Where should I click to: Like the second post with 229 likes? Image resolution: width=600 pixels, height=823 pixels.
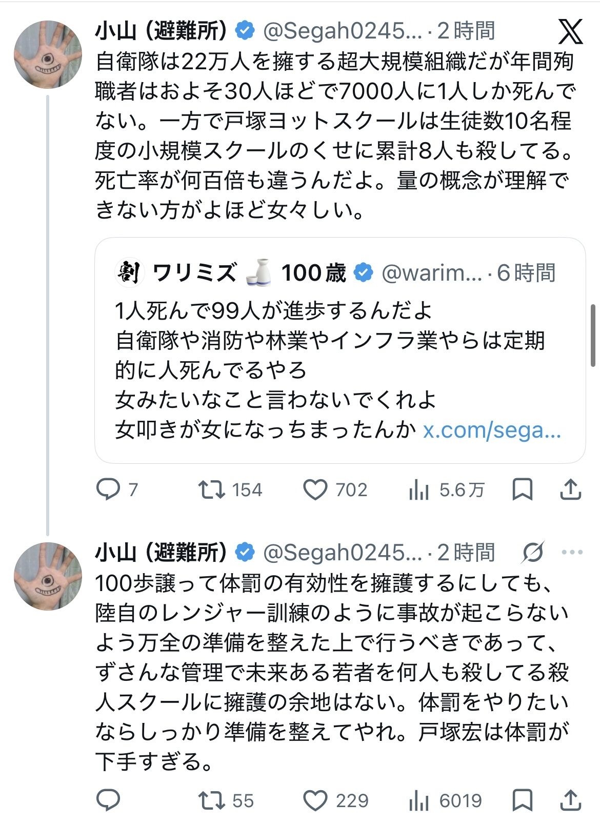tap(315, 800)
